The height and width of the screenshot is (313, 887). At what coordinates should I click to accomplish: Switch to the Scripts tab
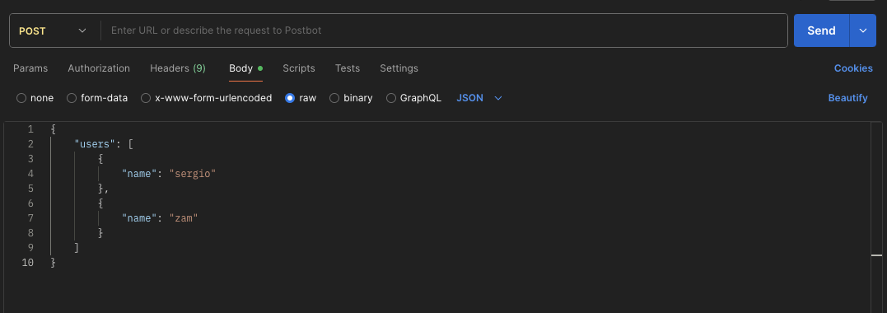tap(299, 68)
